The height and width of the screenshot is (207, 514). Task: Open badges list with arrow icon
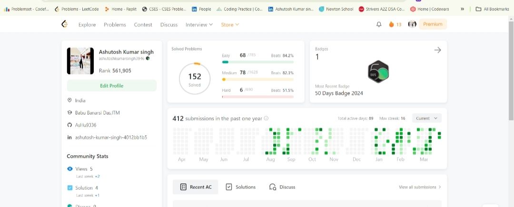(x=438, y=50)
